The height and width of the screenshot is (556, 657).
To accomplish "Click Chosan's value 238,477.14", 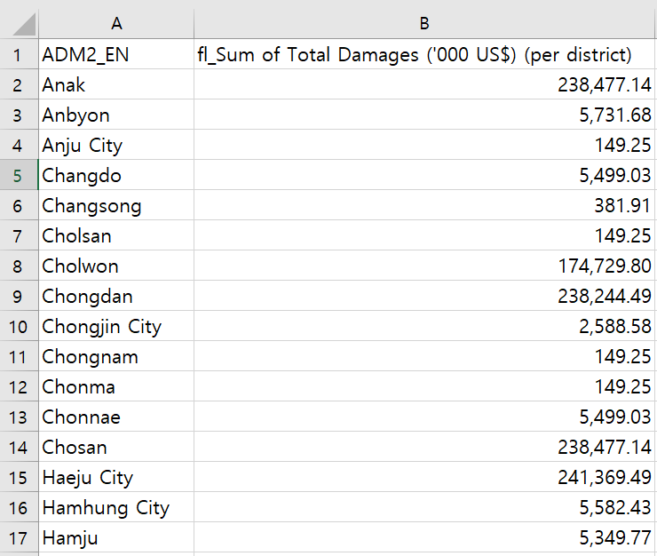I will [x=424, y=447].
